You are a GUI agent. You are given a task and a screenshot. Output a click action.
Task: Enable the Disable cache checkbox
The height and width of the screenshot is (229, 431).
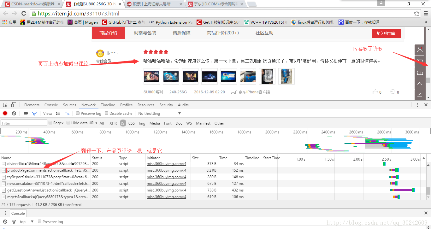coord(107,113)
